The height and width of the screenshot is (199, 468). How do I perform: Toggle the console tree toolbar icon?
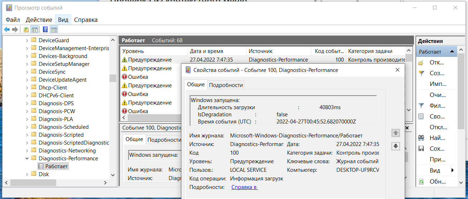point(34,29)
